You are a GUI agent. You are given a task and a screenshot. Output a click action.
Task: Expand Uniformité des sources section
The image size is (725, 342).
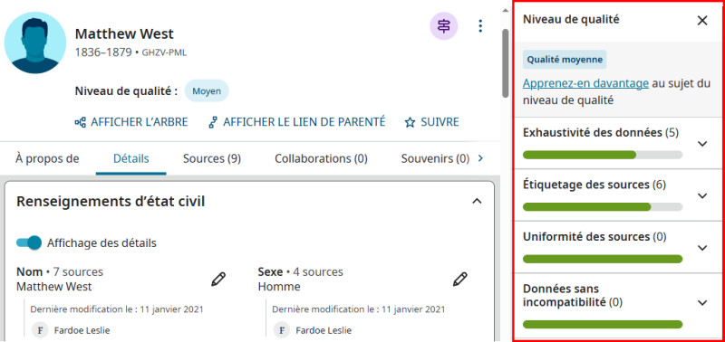(702, 248)
